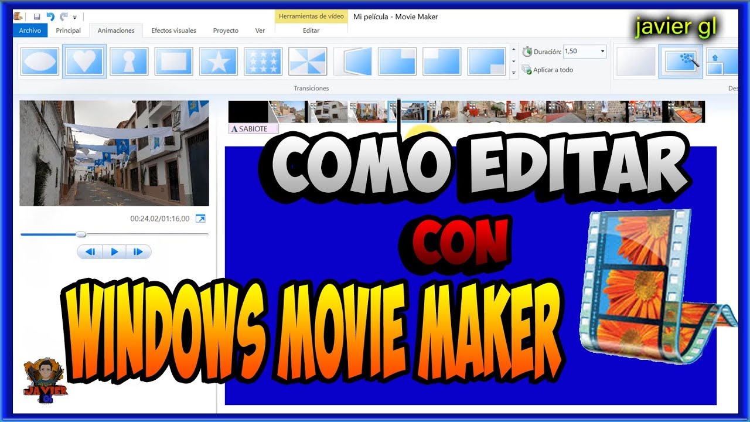
Task: Click the timeline playhead marker
Action: click(x=399, y=116)
